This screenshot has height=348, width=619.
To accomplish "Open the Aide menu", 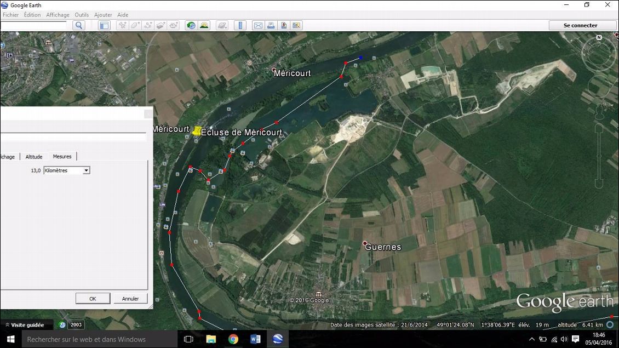I will tap(123, 15).
